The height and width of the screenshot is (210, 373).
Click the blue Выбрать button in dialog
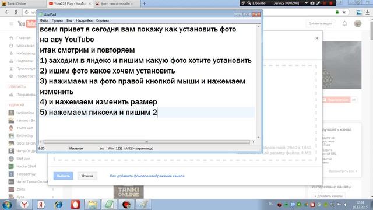pyautogui.click(x=64, y=176)
